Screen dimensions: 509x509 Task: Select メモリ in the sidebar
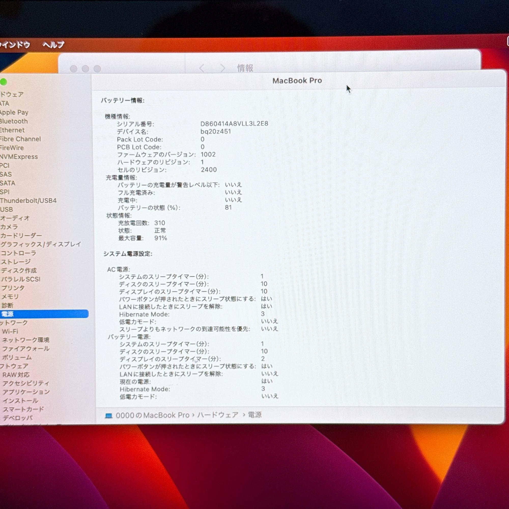click(10, 297)
